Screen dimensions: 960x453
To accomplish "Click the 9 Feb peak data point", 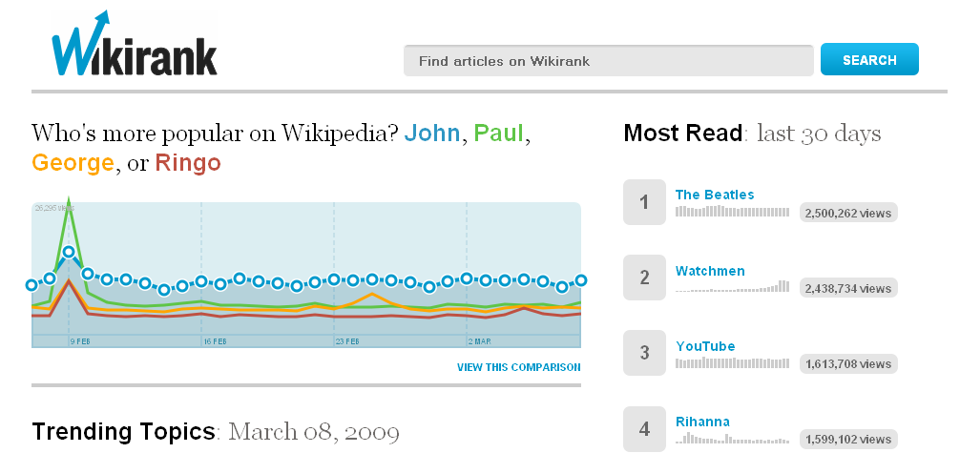I will coord(69,253).
